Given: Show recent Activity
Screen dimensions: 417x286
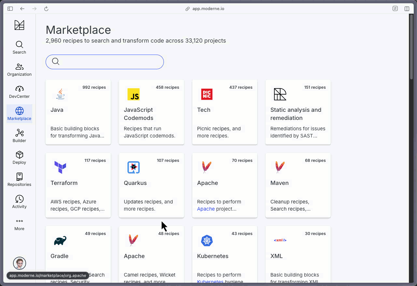Looking at the screenshot, I should tap(19, 202).
